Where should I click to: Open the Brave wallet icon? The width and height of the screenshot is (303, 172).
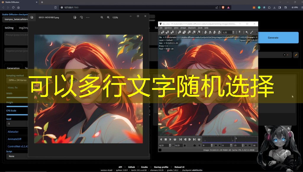click(286, 7)
